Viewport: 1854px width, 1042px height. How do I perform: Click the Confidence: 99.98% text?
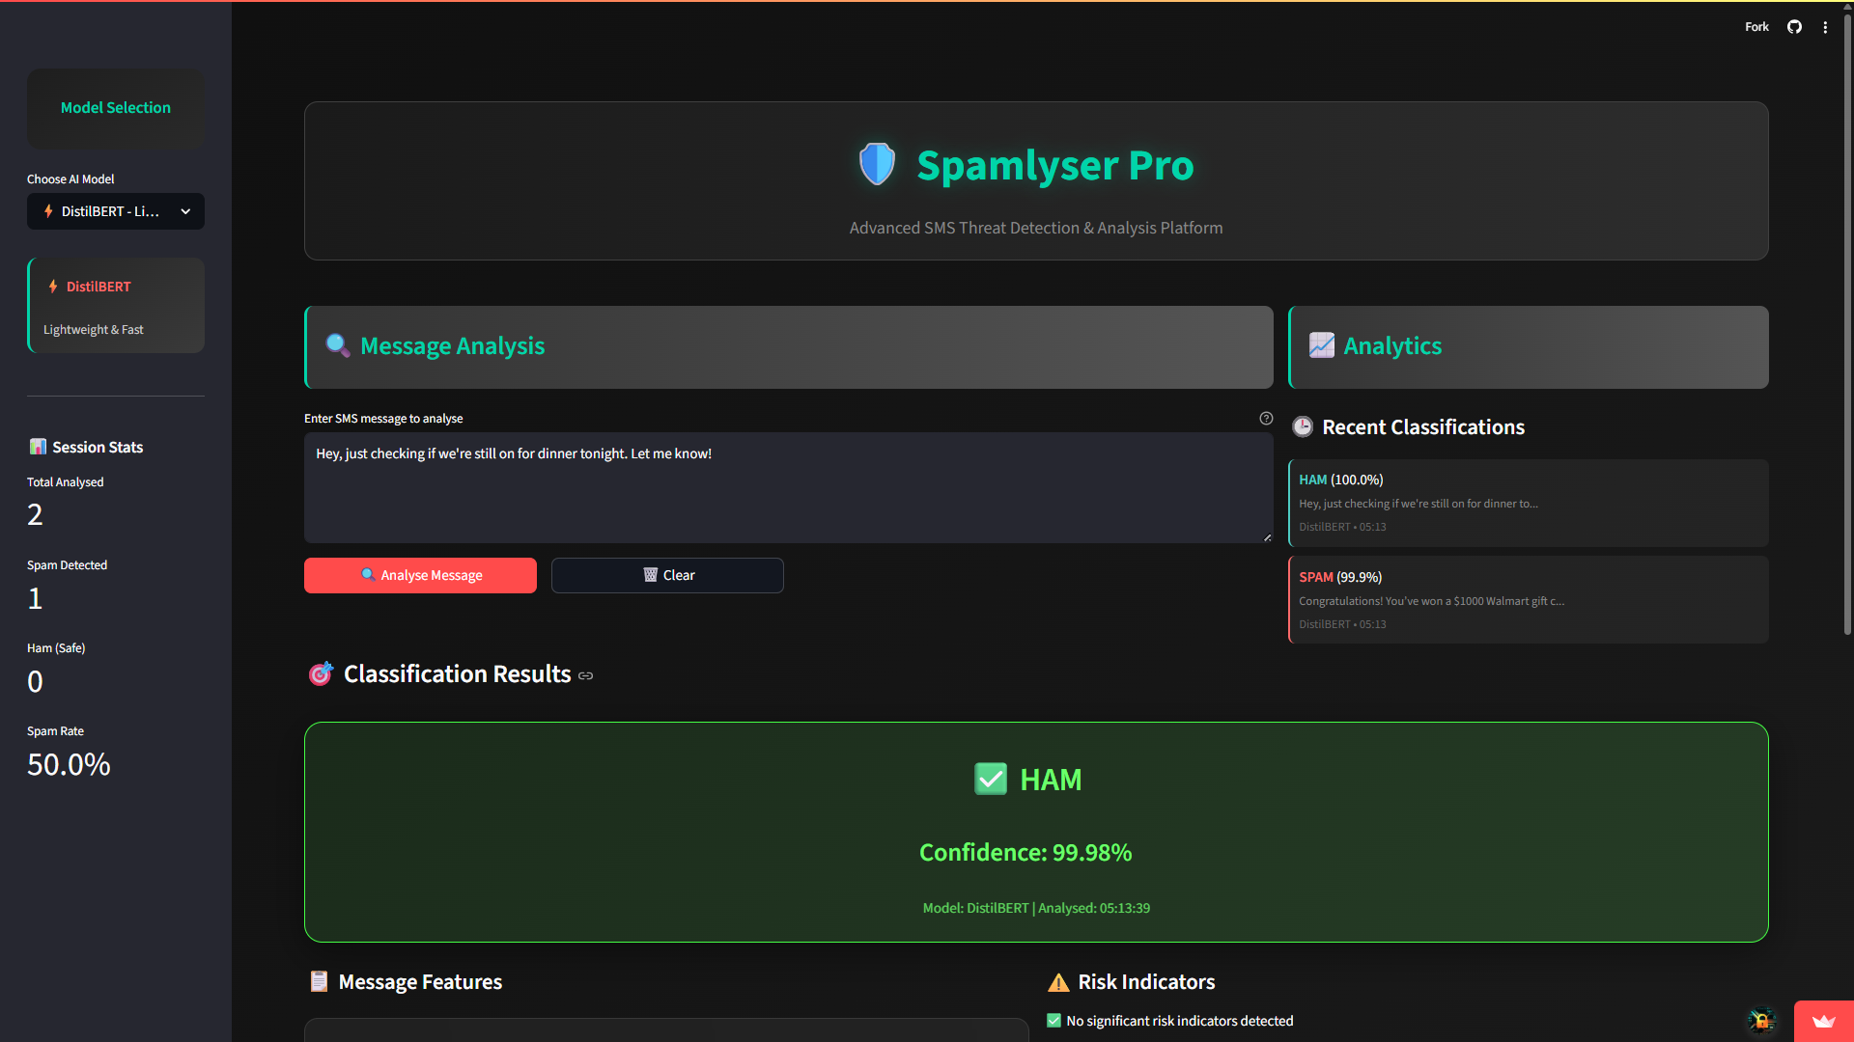click(1025, 853)
